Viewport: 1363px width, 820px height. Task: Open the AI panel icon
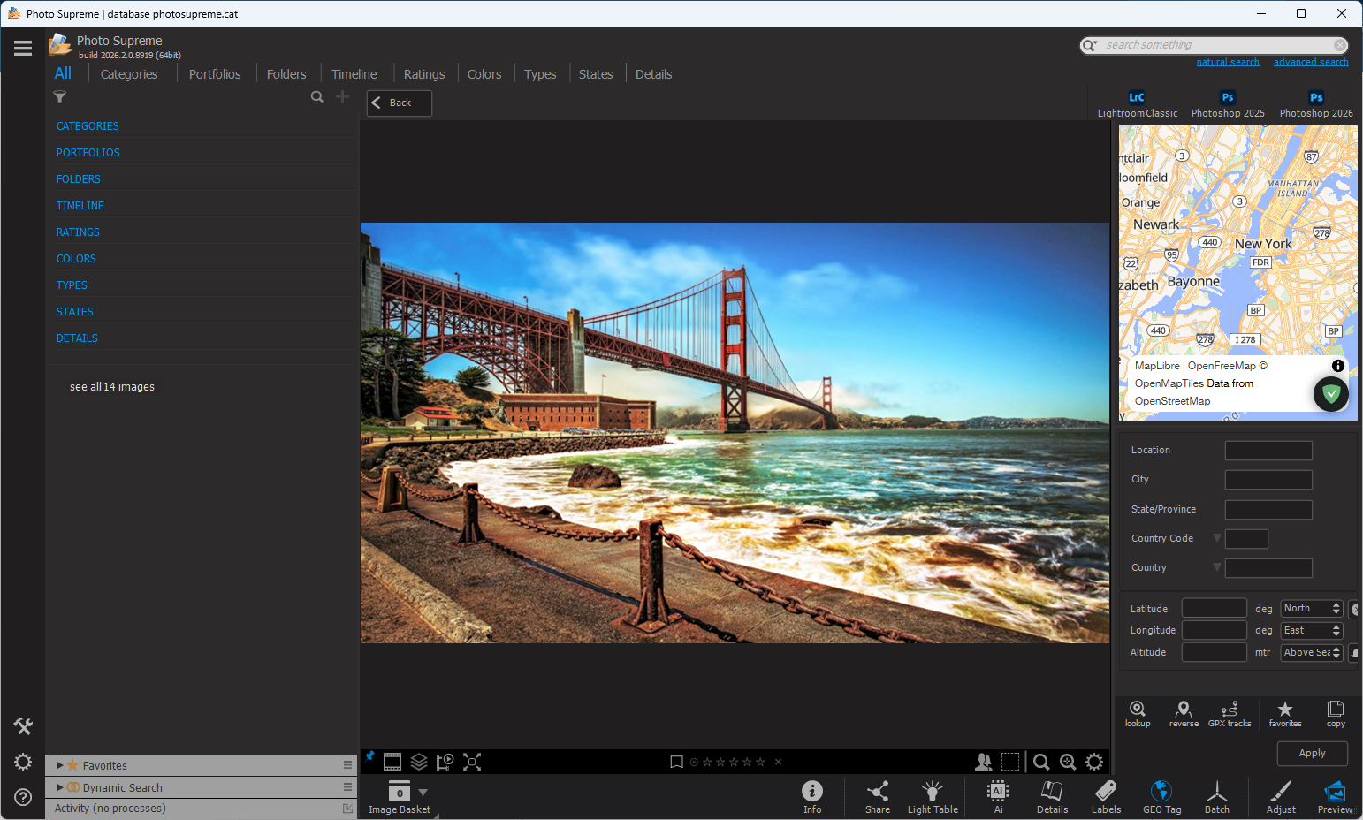[x=998, y=795]
